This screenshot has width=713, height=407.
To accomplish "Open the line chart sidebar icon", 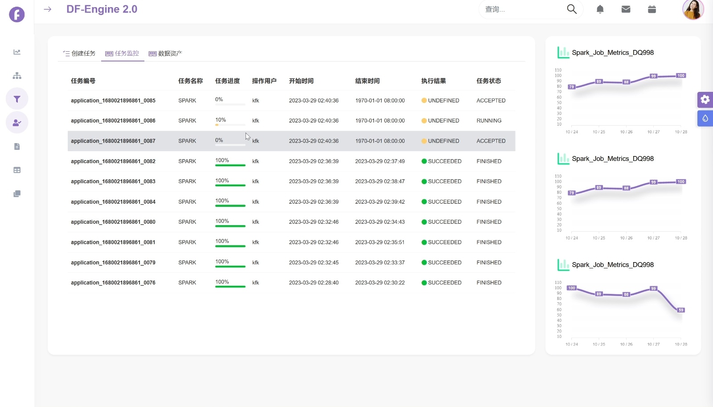I will pyautogui.click(x=17, y=52).
